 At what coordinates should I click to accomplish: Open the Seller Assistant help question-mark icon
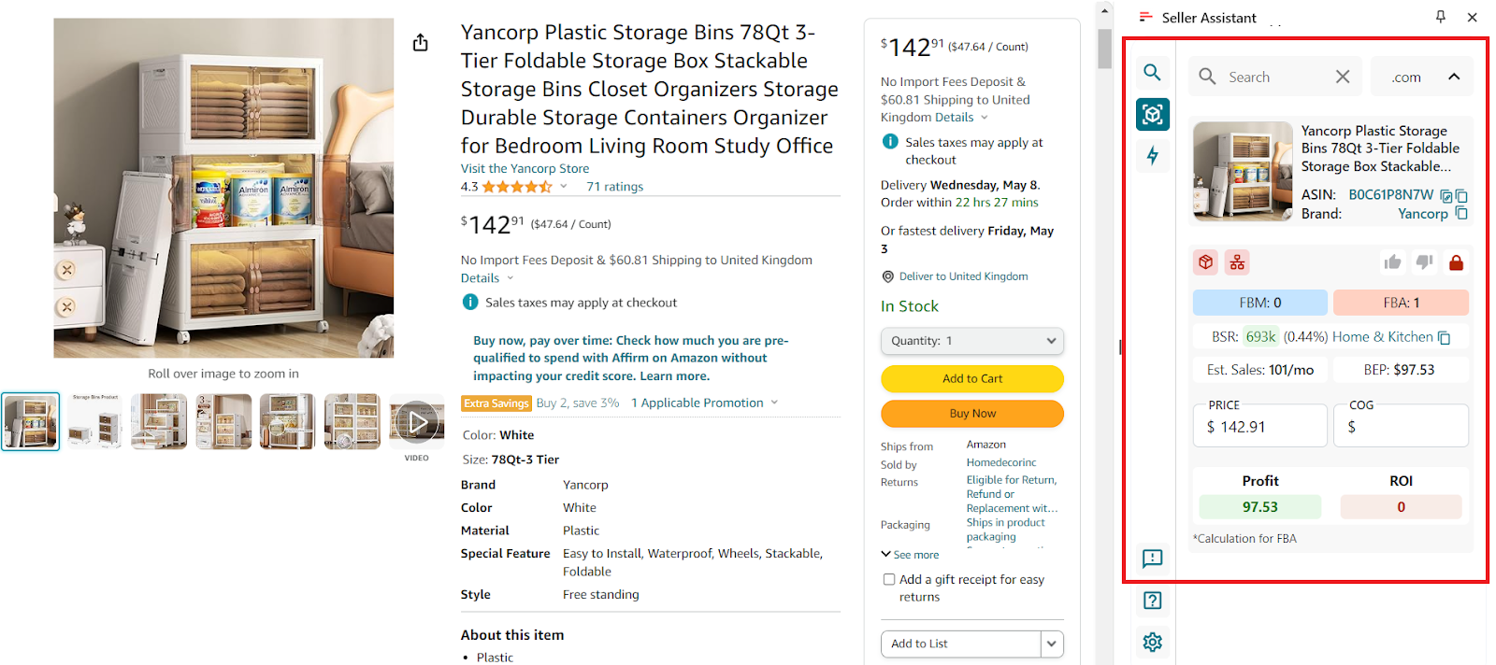(x=1152, y=601)
